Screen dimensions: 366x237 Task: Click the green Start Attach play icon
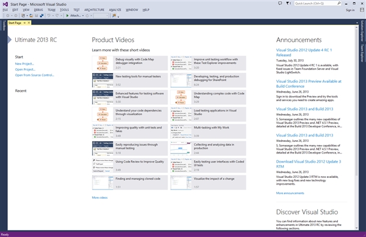coord(67,16)
